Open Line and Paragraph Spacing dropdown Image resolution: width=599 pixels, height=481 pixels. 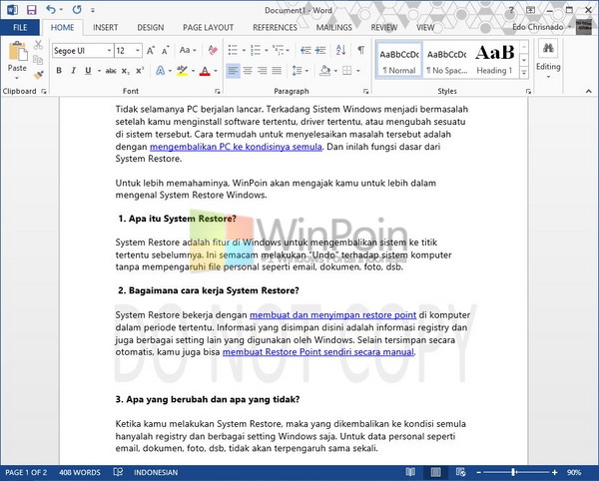300,71
